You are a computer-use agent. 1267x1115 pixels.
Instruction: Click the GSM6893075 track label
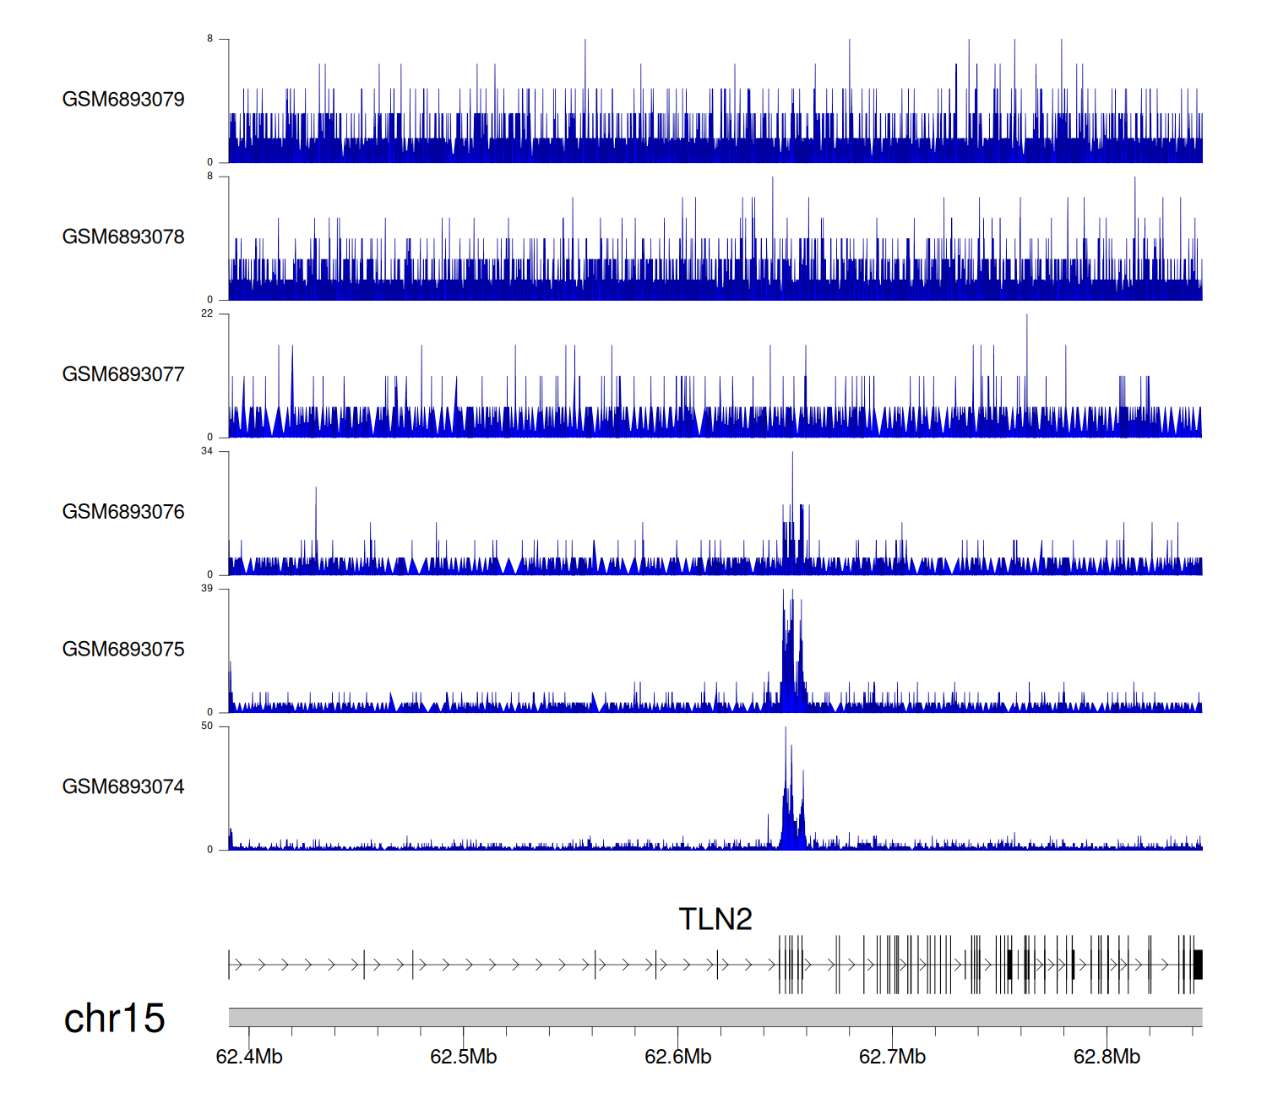[123, 650]
